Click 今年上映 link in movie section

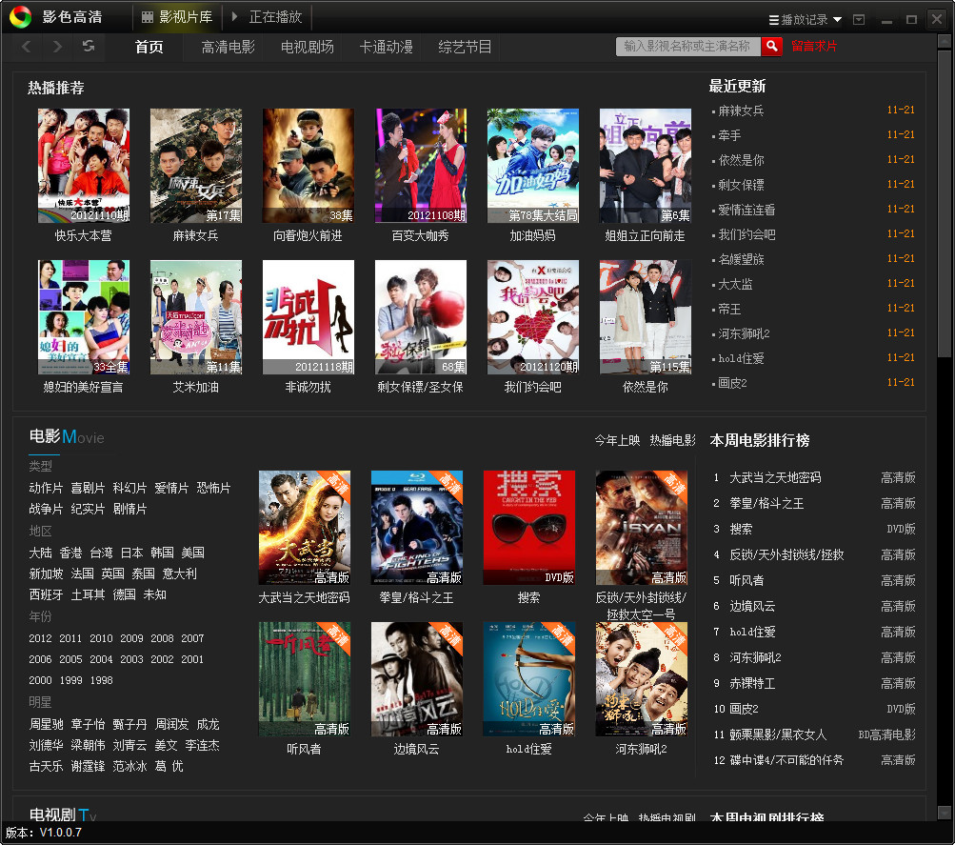(x=617, y=440)
